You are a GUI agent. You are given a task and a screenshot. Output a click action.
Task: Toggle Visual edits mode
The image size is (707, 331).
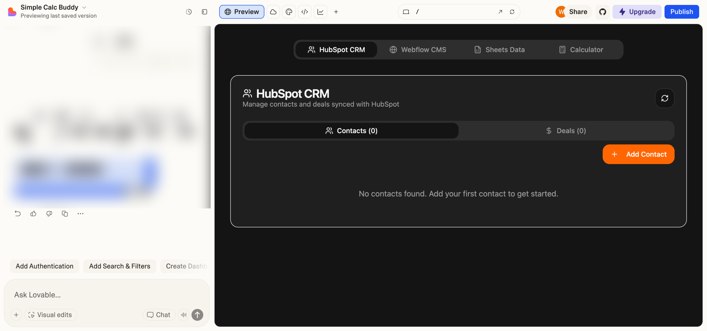coord(51,315)
